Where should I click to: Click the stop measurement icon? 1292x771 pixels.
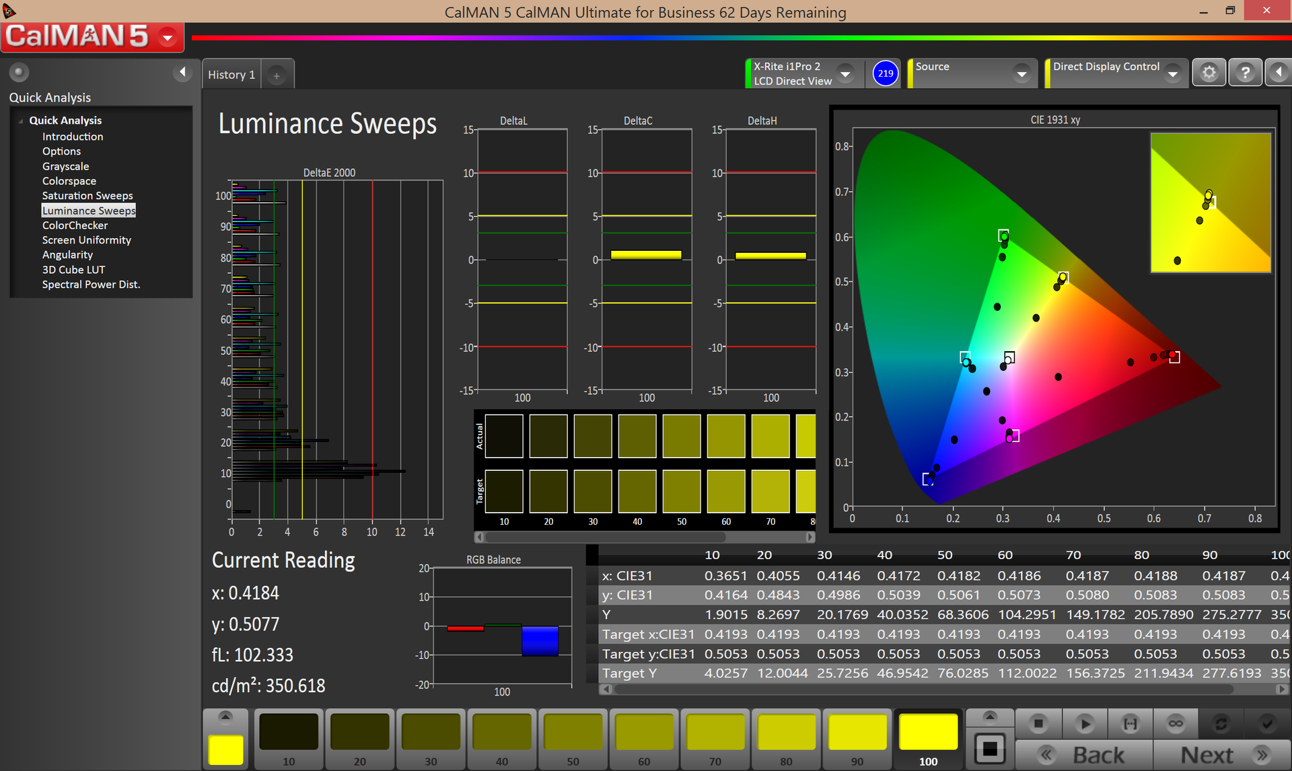tap(1038, 724)
